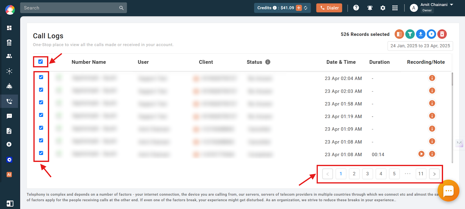Jump to page 2

[354, 174]
